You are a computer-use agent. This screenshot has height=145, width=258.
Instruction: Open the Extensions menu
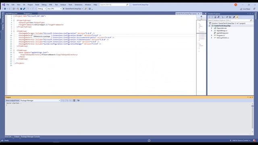(79, 5)
